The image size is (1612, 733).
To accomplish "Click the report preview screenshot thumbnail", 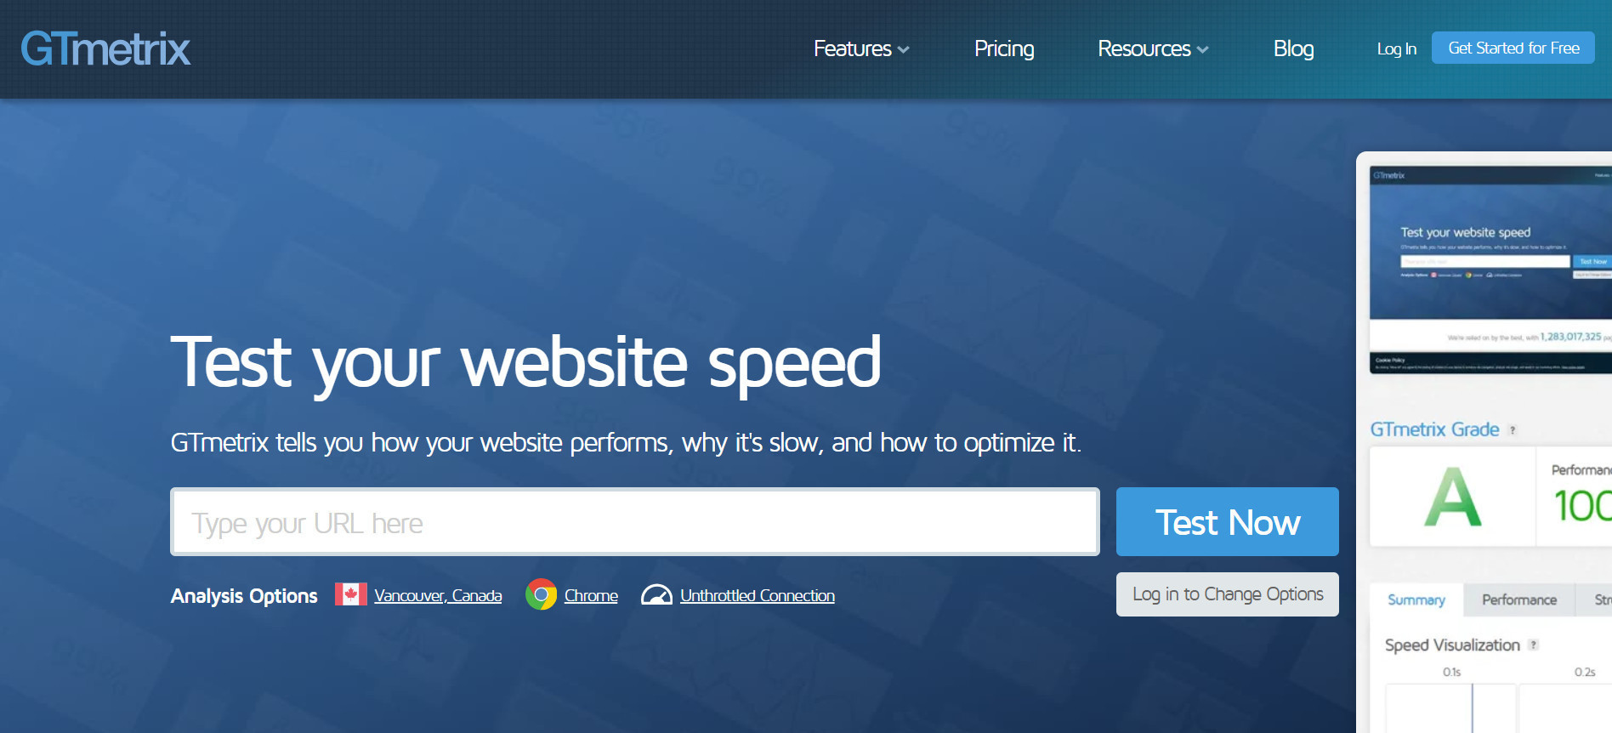I will pos(1490,270).
